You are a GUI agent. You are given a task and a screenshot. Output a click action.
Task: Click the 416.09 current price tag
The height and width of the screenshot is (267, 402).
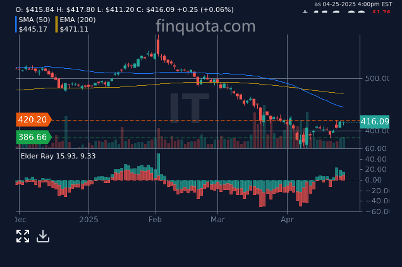[x=375, y=121]
